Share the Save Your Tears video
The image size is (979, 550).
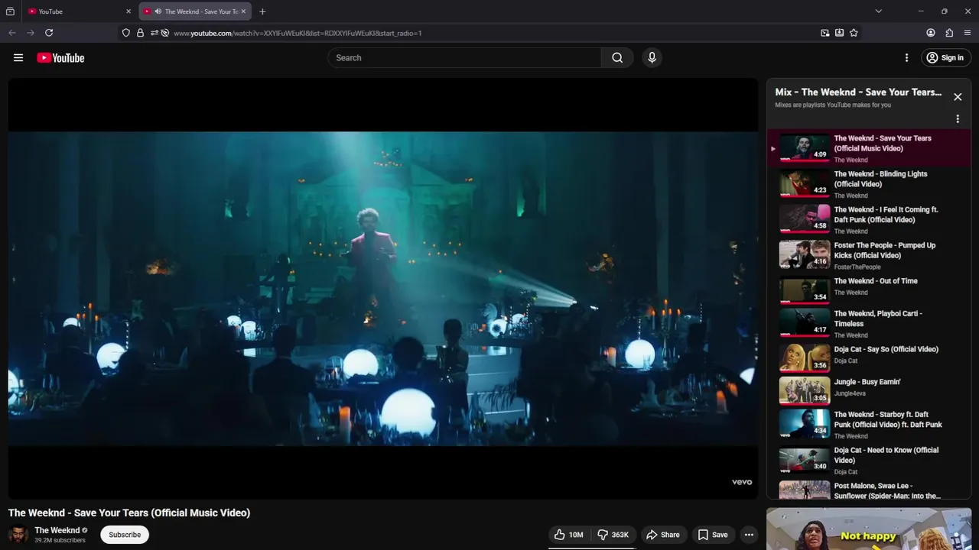[662, 535]
